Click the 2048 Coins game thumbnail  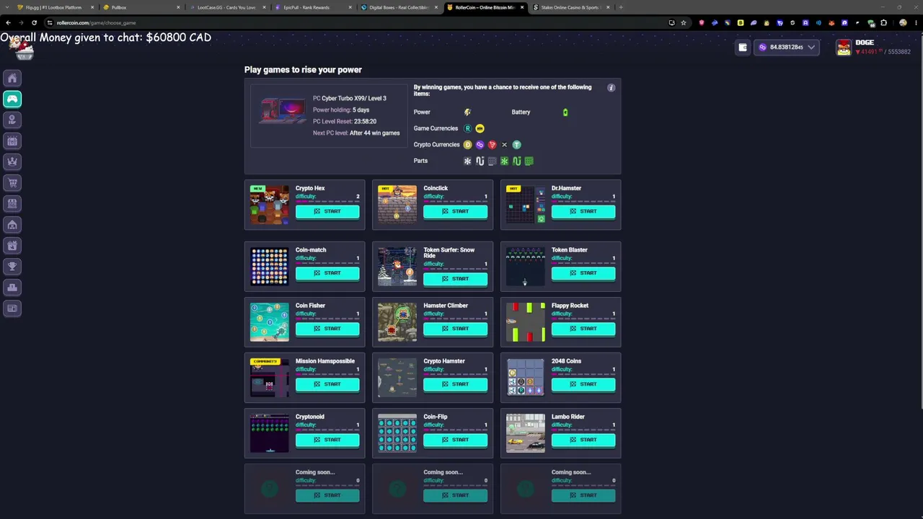pyautogui.click(x=526, y=378)
